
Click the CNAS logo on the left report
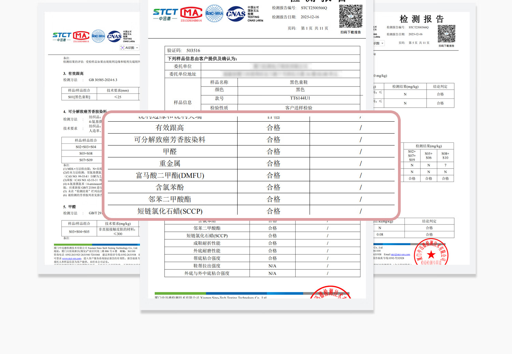pos(114,36)
